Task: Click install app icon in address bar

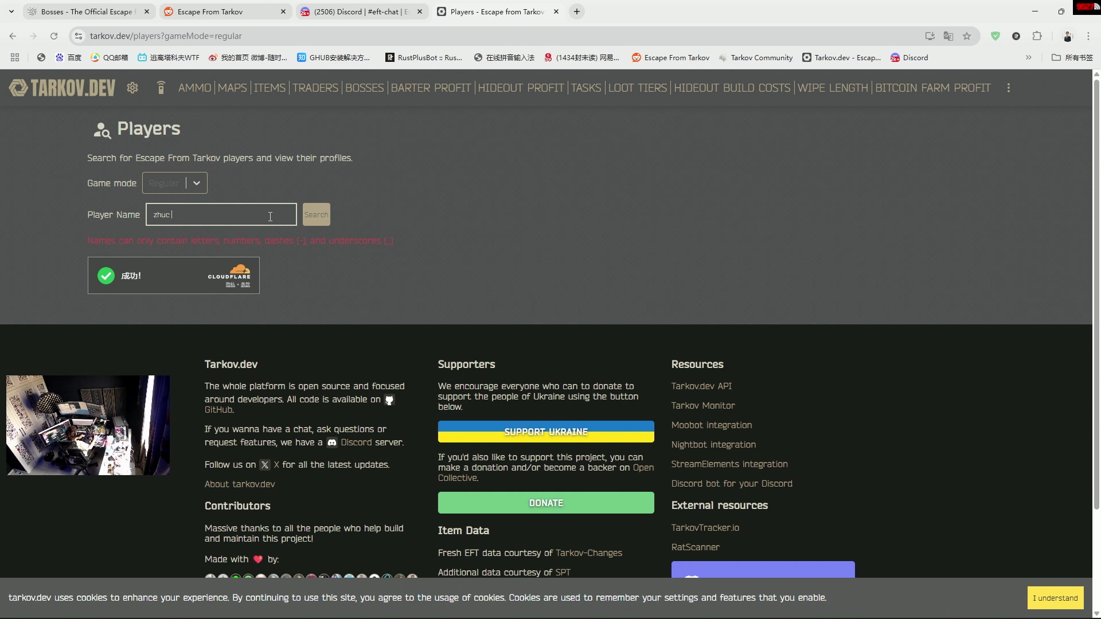Action: click(930, 36)
